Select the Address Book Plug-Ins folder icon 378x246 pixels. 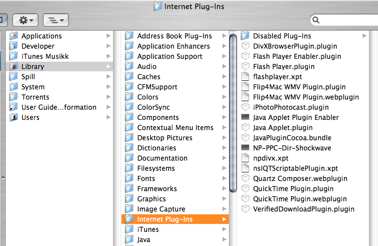tap(129, 36)
